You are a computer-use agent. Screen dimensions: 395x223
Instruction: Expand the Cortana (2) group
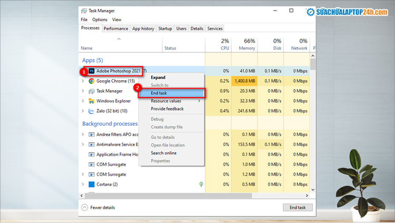(x=83, y=184)
